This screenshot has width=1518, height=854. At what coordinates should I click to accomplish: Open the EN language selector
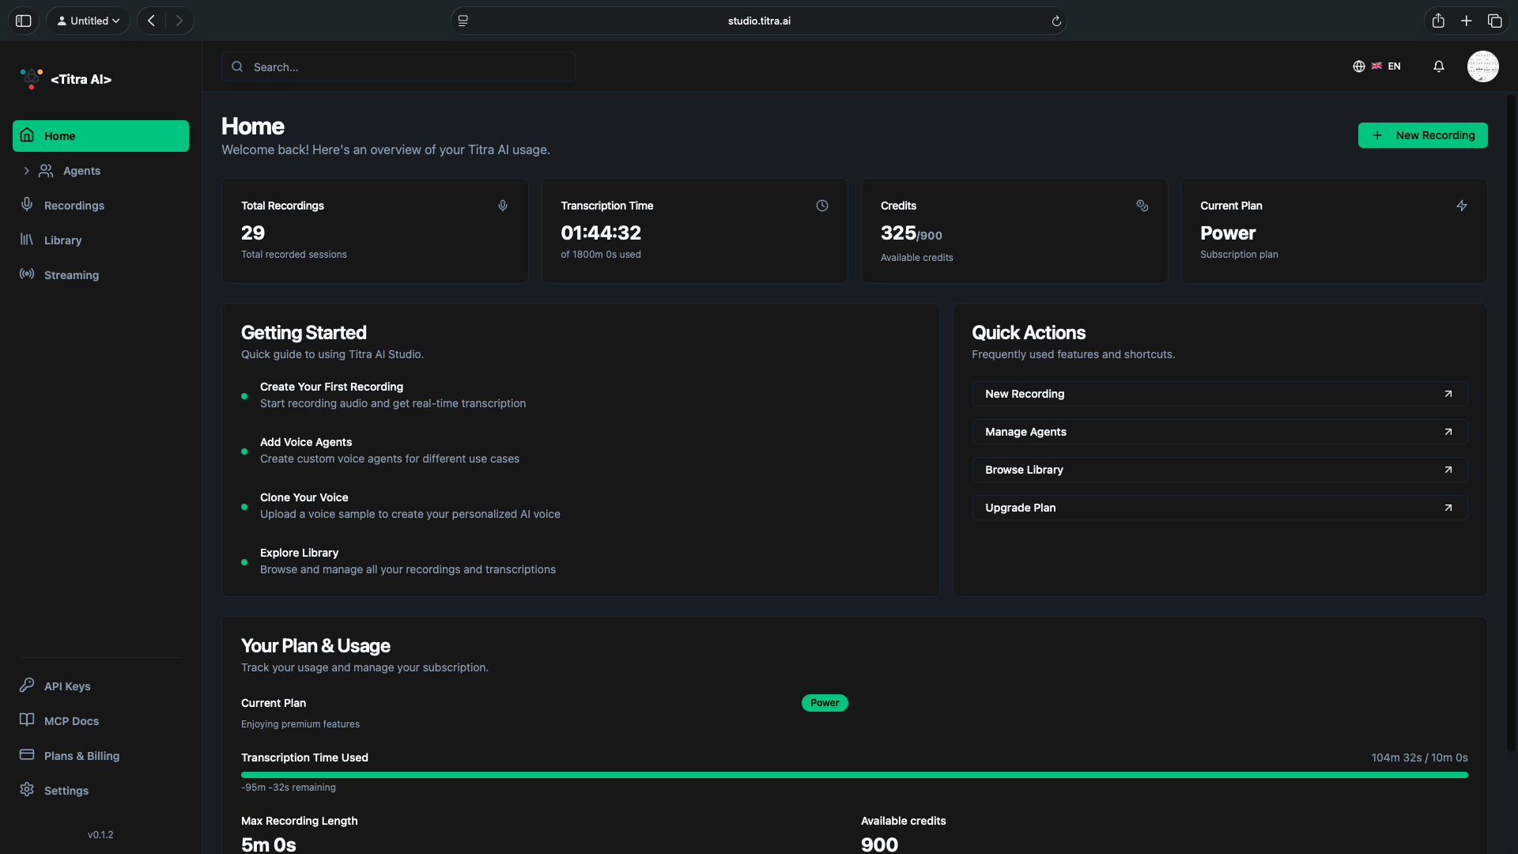pos(1376,66)
